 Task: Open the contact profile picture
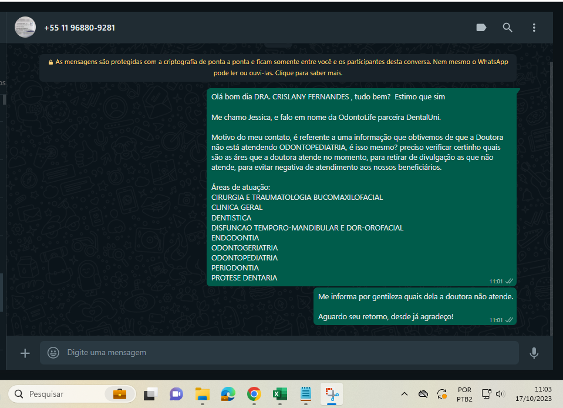click(x=25, y=27)
